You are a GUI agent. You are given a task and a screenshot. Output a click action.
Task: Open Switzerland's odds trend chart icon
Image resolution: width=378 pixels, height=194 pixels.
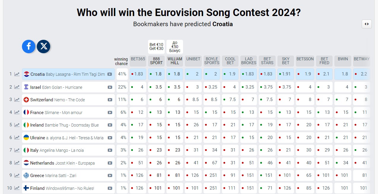coord(17,100)
